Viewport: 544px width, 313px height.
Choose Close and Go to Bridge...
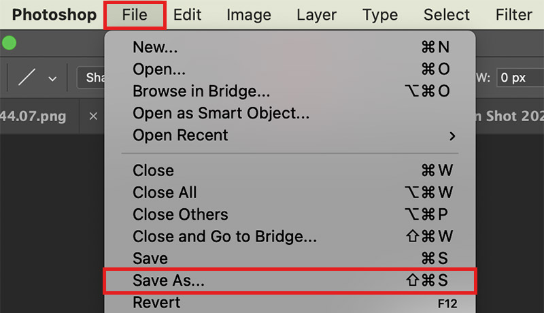[290, 236]
